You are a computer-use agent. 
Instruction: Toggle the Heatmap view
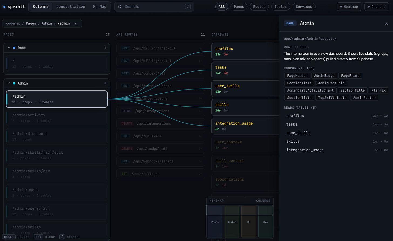(x=349, y=7)
